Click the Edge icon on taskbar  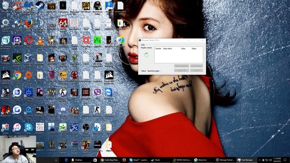pyautogui.click(x=66, y=160)
